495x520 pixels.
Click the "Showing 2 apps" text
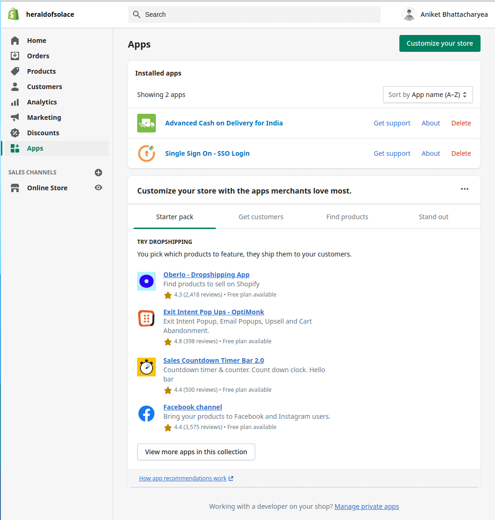(161, 95)
